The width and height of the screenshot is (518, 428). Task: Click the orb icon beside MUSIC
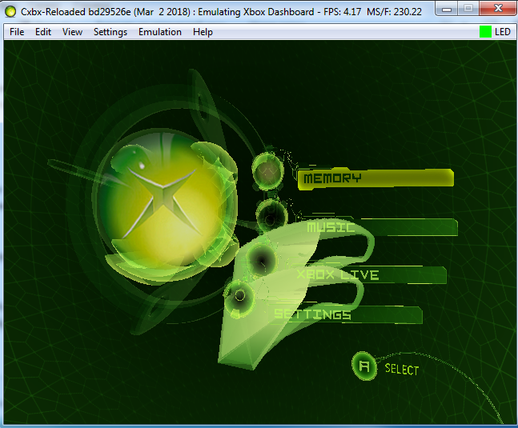point(271,217)
